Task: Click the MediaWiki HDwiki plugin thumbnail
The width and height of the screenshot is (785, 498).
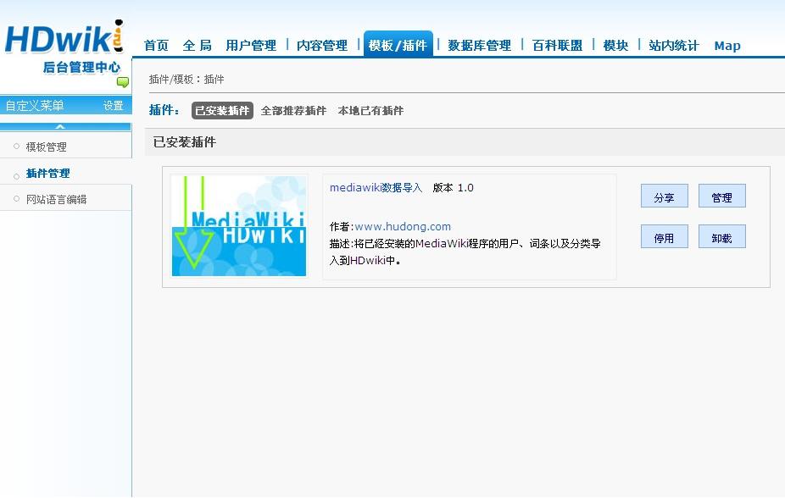Action: tap(239, 225)
